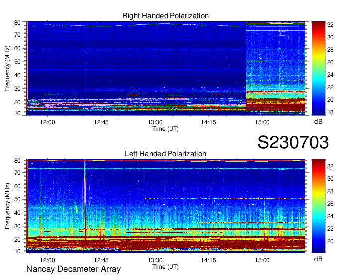Click 'Frequency (MHz)' axis label of Left Handed plot
This screenshot has height=275, width=339.
[x=7, y=206]
